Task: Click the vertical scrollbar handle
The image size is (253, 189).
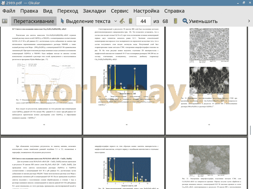Action: point(250,130)
